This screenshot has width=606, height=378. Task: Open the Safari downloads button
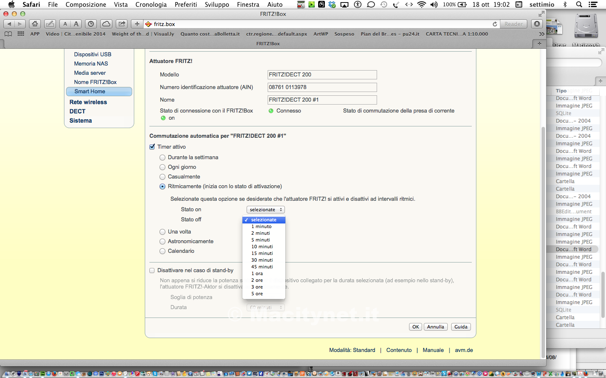pyautogui.click(x=537, y=24)
